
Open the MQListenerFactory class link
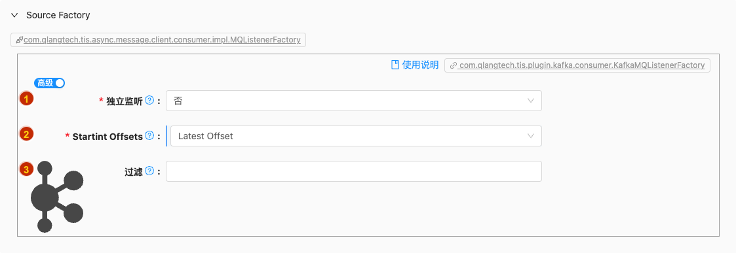point(162,40)
